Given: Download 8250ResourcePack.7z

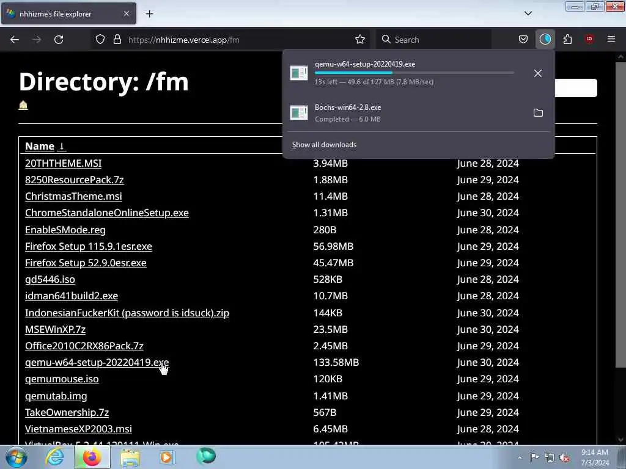Looking at the screenshot, I should tap(74, 180).
